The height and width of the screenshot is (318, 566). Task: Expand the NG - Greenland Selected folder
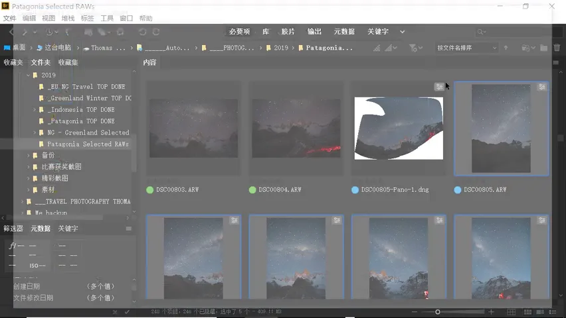point(35,132)
